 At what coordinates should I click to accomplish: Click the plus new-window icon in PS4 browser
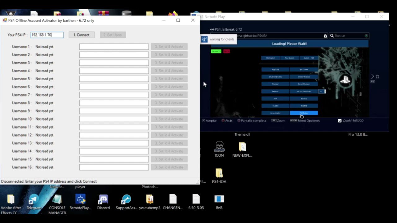[x=377, y=77]
